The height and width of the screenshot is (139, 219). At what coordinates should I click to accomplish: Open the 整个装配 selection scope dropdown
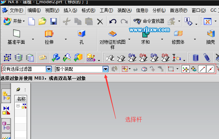pyautogui.click(x=106, y=69)
